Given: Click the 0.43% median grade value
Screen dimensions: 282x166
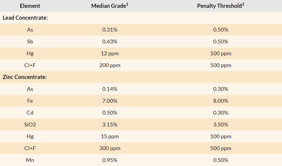Looking at the screenshot, I should point(110,41).
